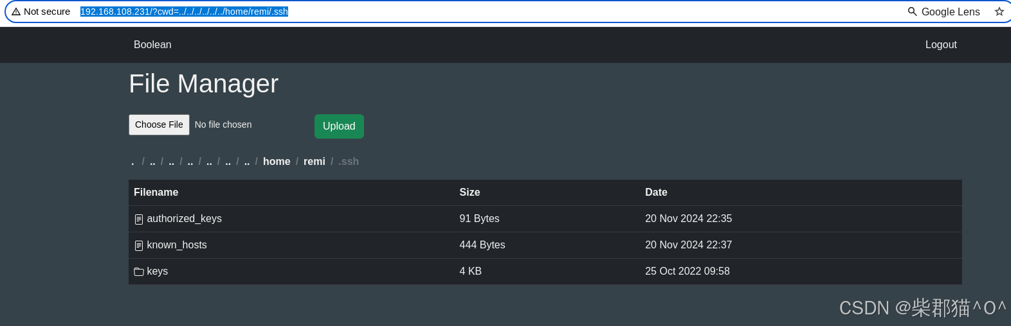Click the File Manager heading

(x=203, y=84)
